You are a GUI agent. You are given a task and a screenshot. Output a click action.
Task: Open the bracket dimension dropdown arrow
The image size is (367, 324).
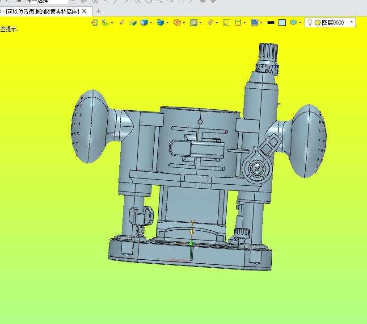pyautogui.click(x=245, y=23)
